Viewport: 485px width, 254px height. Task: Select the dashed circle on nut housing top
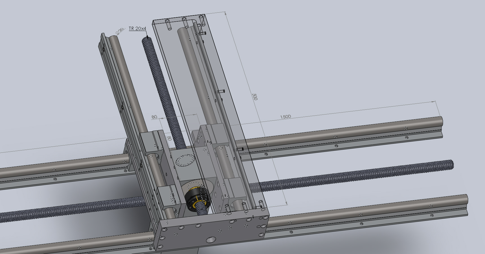[185, 161]
